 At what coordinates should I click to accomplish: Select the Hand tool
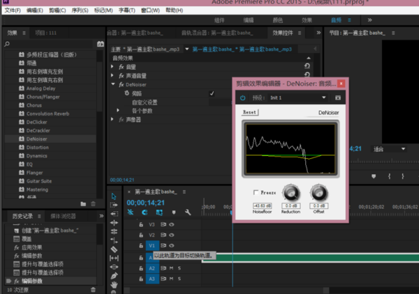pos(114,285)
